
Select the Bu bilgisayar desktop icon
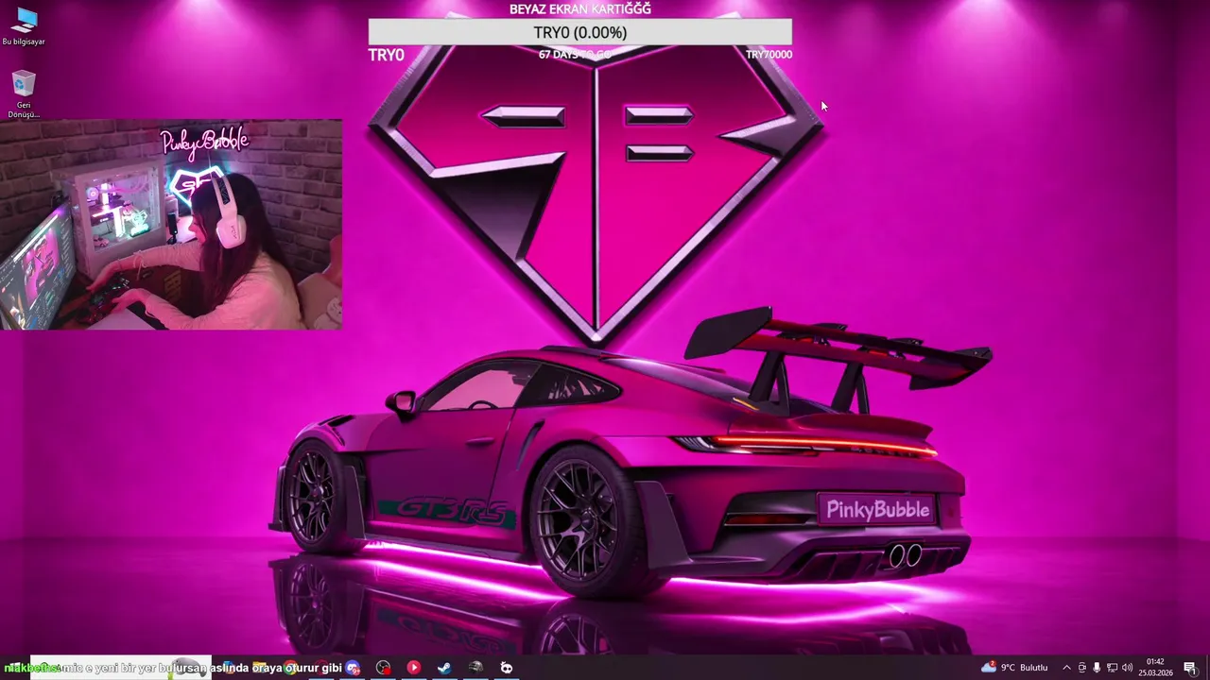pos(24,26)
